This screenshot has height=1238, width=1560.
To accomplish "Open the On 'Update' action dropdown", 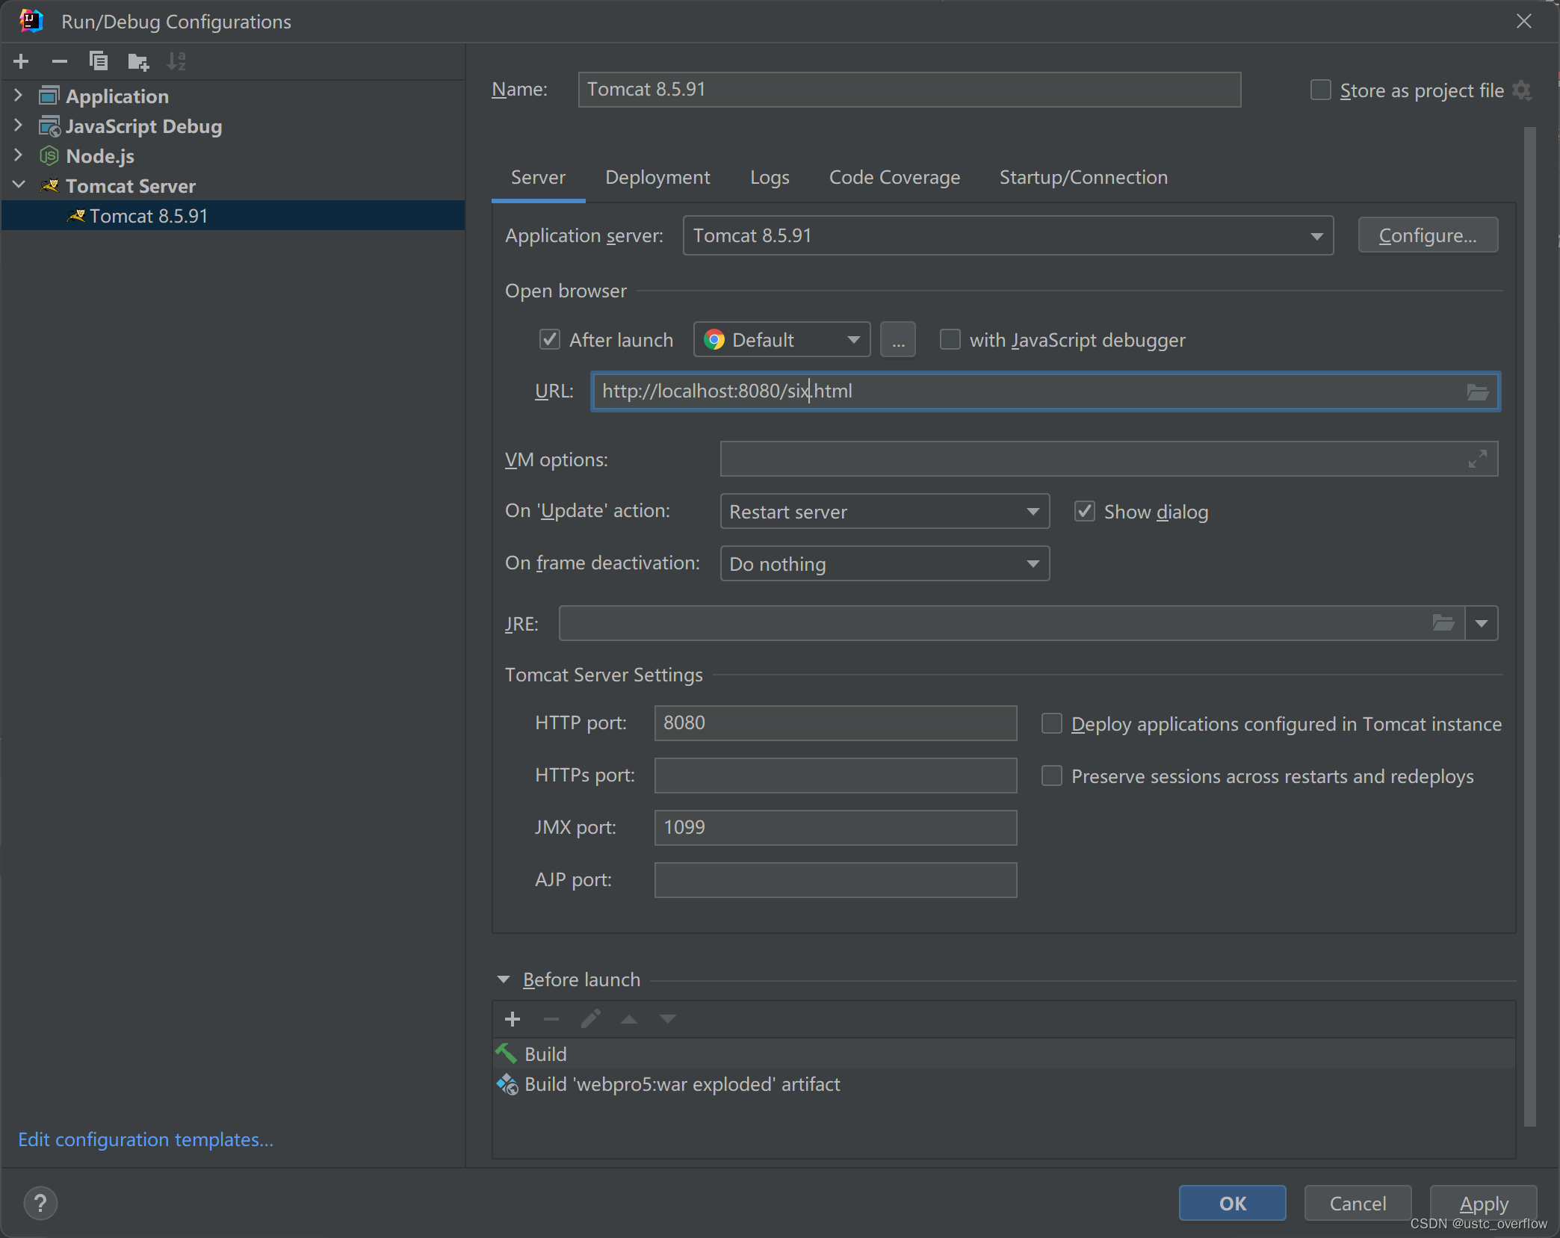I will (884, 512).
